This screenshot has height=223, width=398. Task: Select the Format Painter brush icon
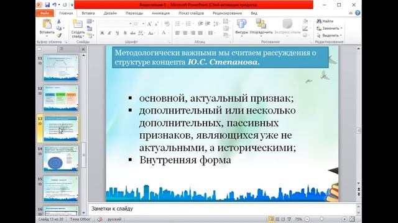[59, 35]
